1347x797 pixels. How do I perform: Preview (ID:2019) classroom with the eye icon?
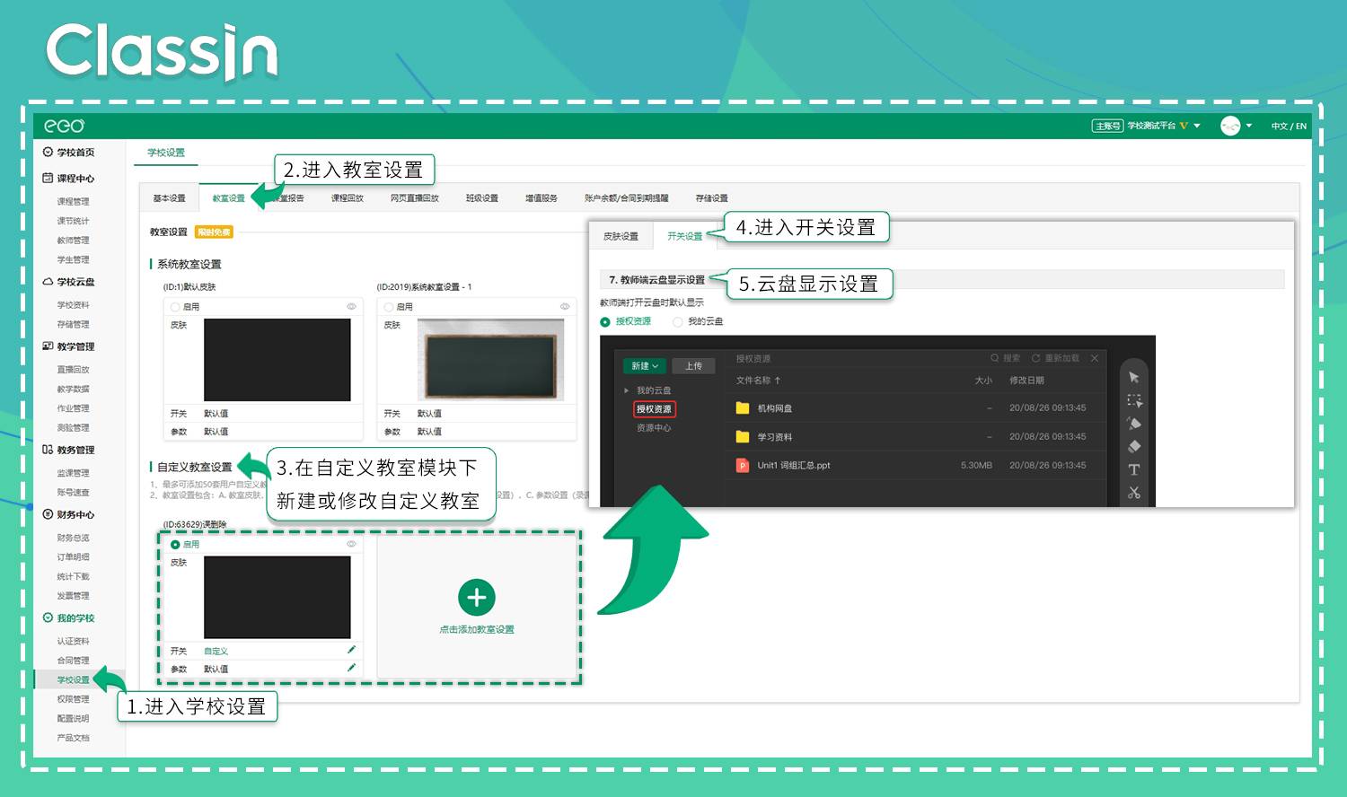coord(565,307)
